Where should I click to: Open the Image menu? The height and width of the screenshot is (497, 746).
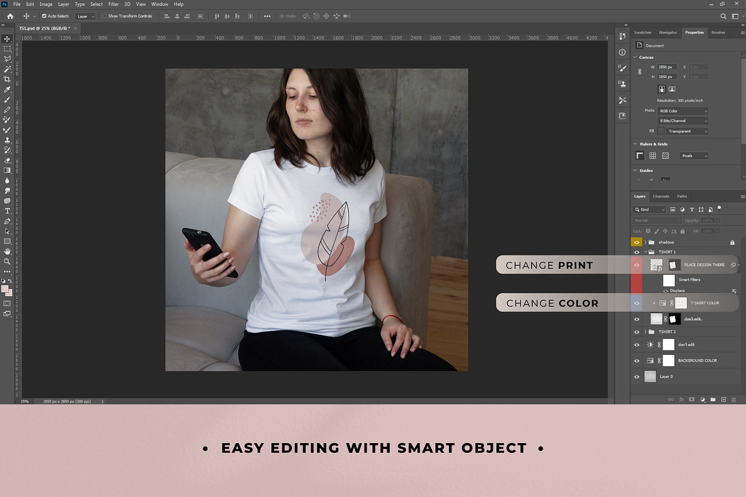[x=46, y=4]
